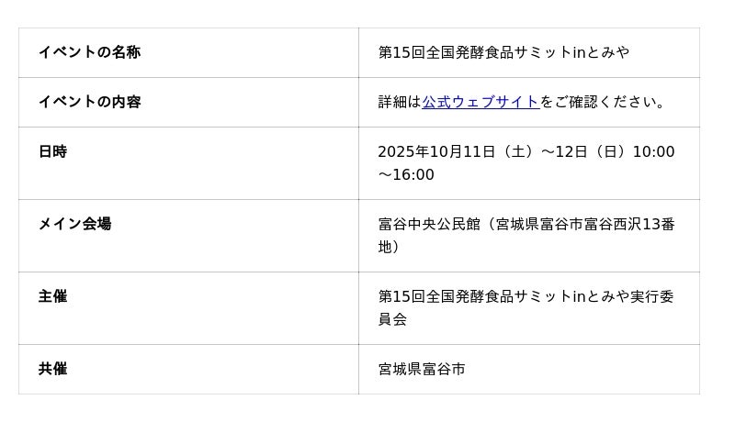Viewport: 735px width, 422px height.
Task: Click the 10:00 start time text
Action: coord(653,151)
